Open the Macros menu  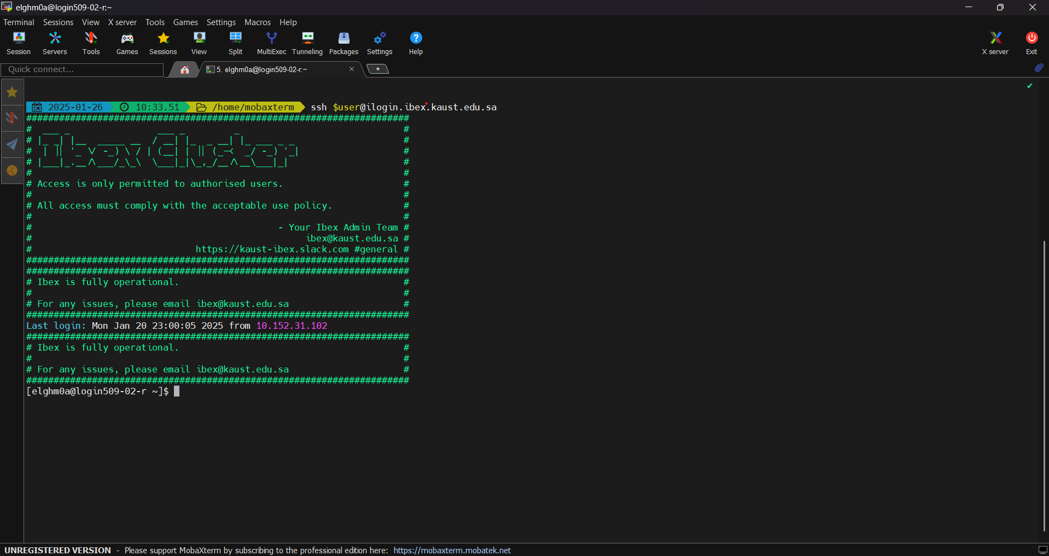point(257,22)
